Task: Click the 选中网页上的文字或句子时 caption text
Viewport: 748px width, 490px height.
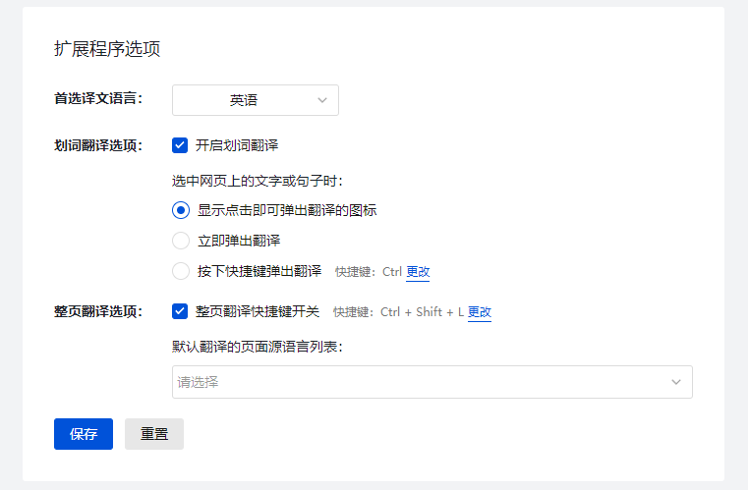Action: [257, 180]
